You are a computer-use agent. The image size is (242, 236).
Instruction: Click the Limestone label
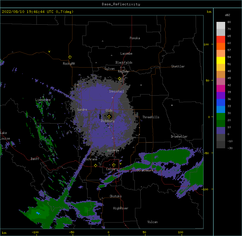tap(43, 100)
